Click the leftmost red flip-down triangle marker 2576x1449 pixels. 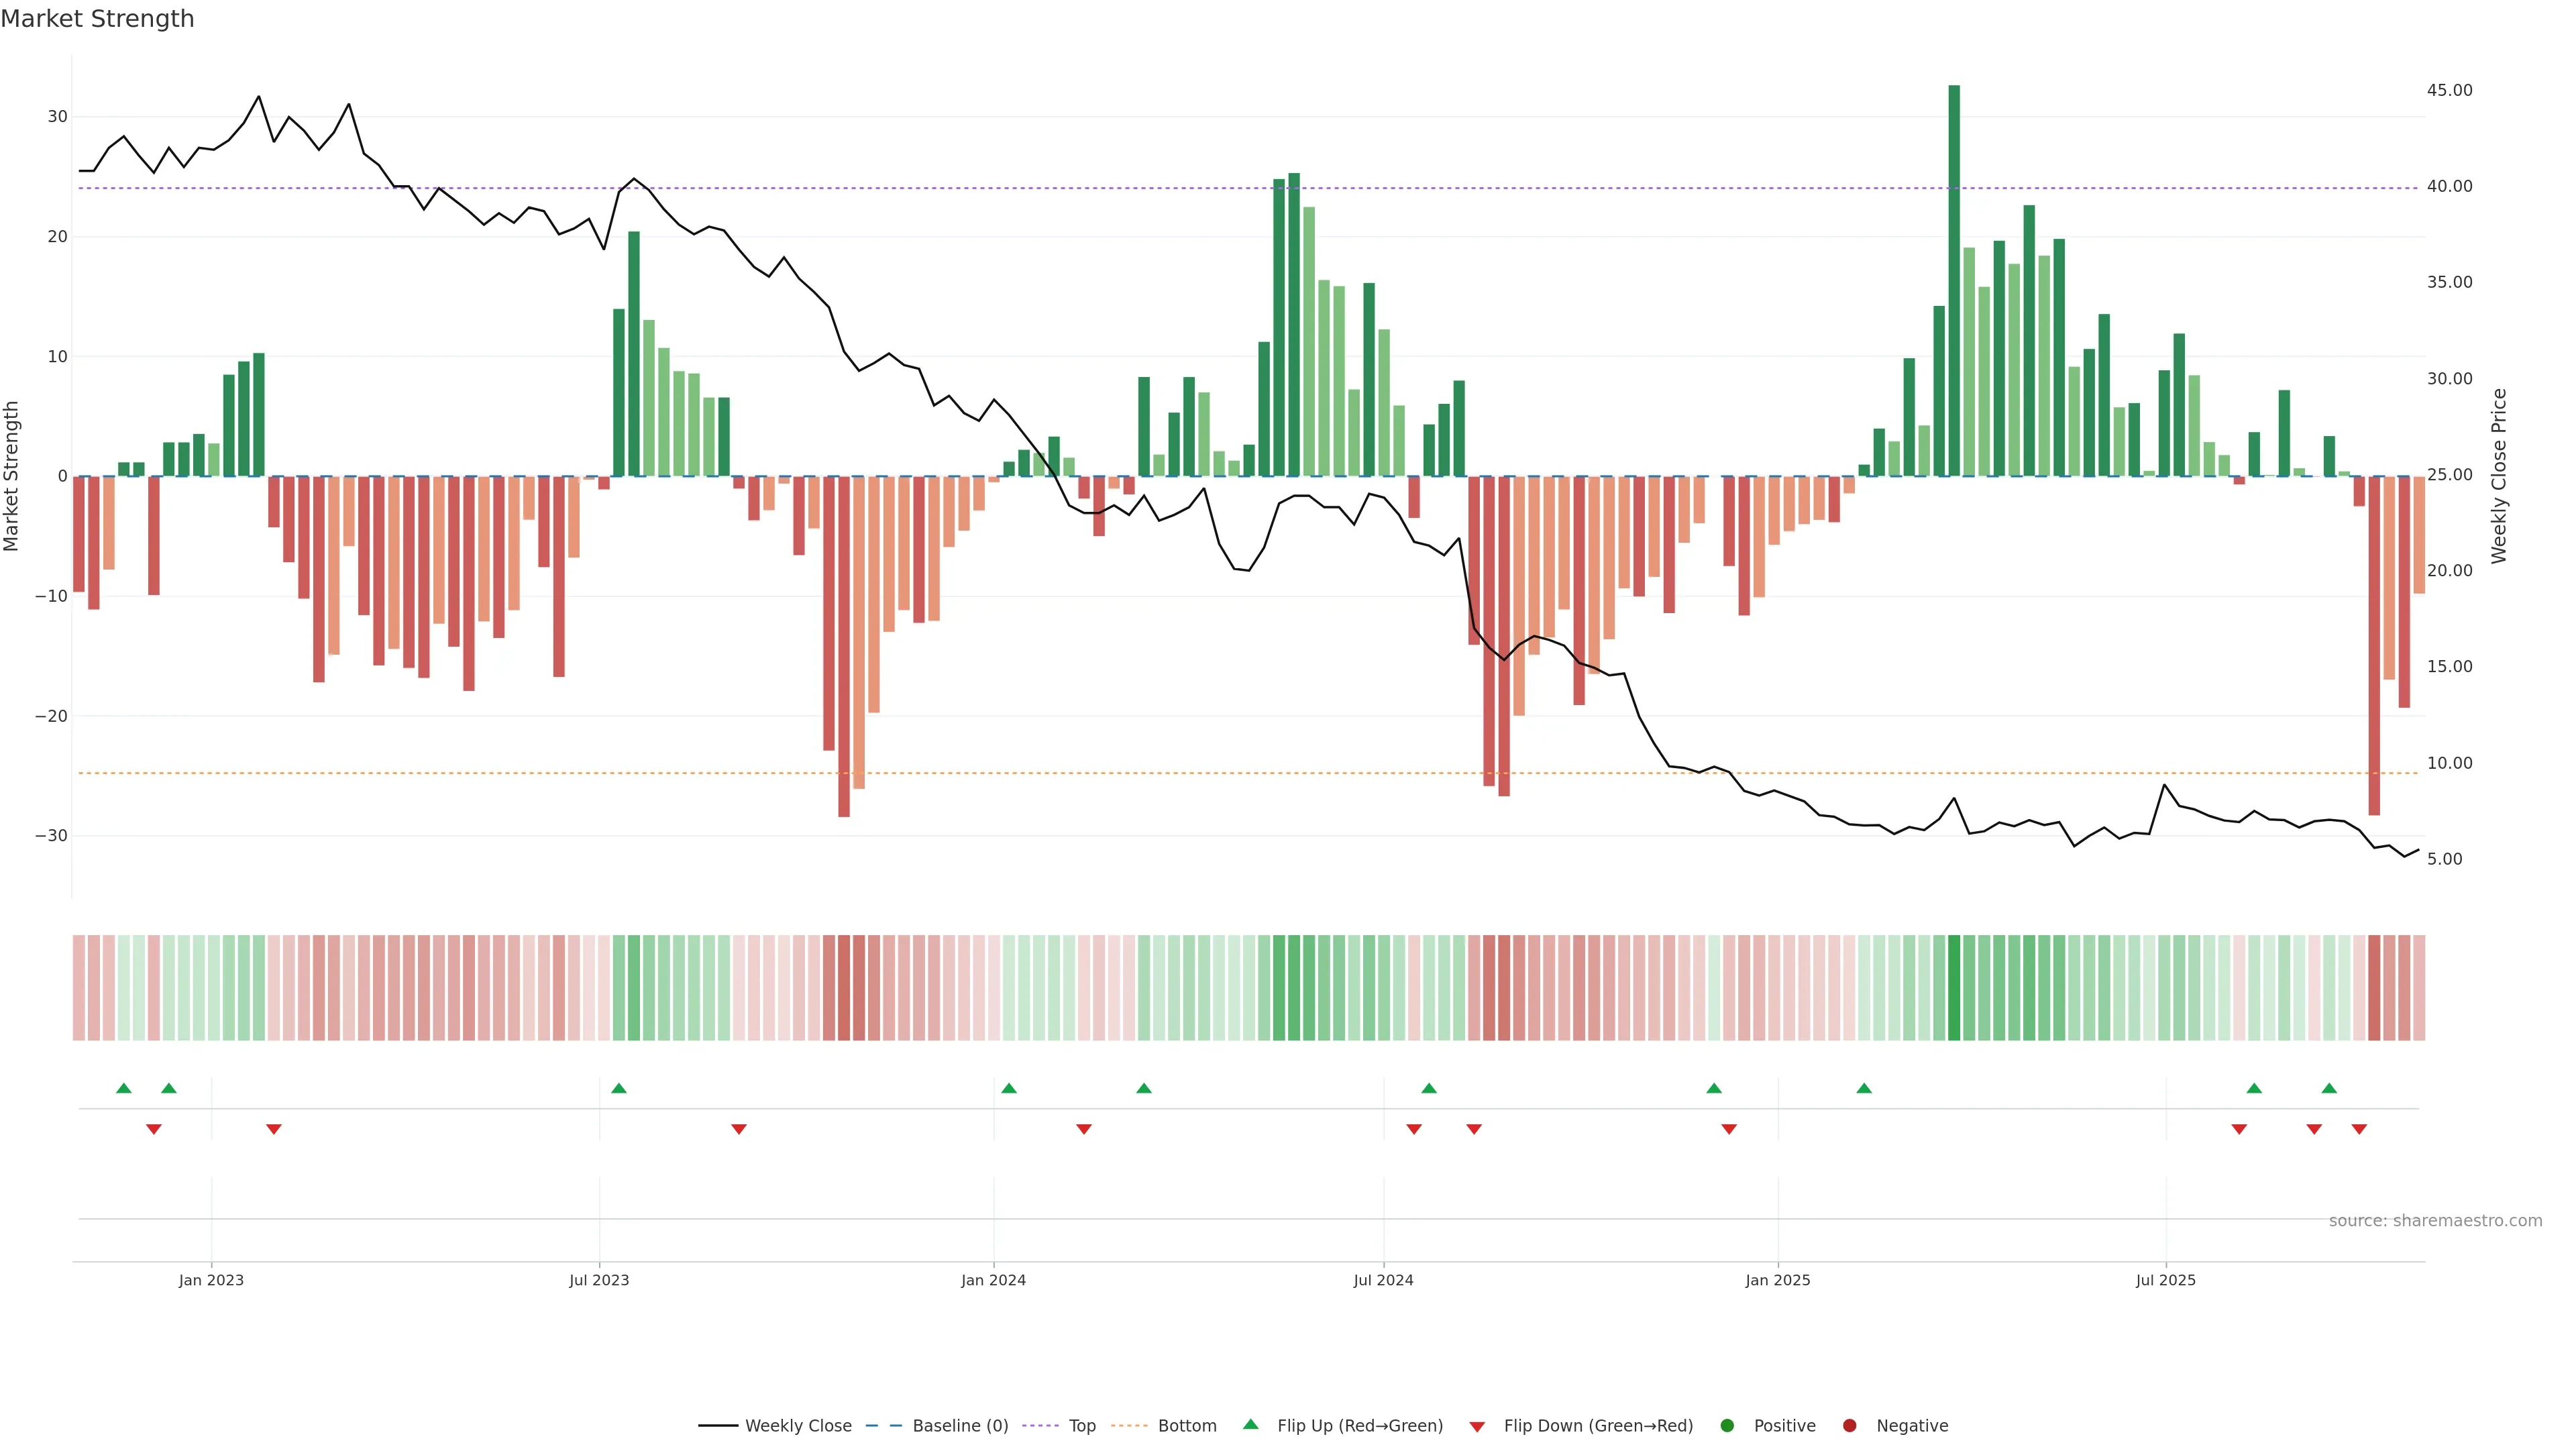click(154, 1129)
